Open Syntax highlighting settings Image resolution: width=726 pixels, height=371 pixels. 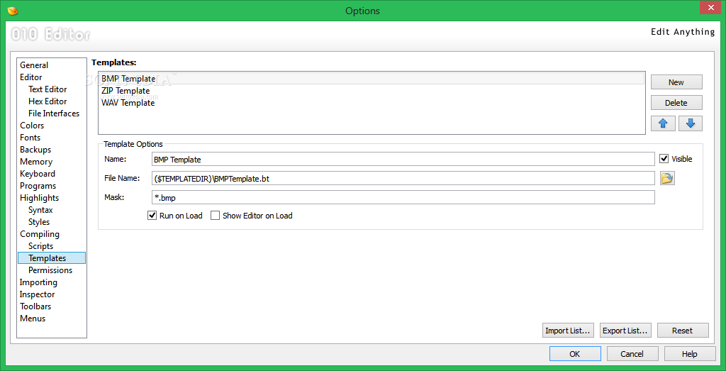click(40, 210)
